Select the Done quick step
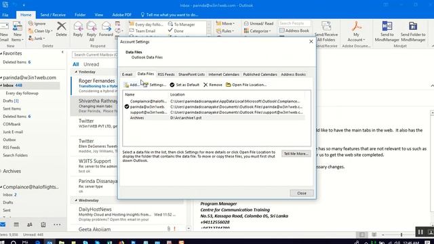Screen dimensions: 434x244 (x=176, y=31)
